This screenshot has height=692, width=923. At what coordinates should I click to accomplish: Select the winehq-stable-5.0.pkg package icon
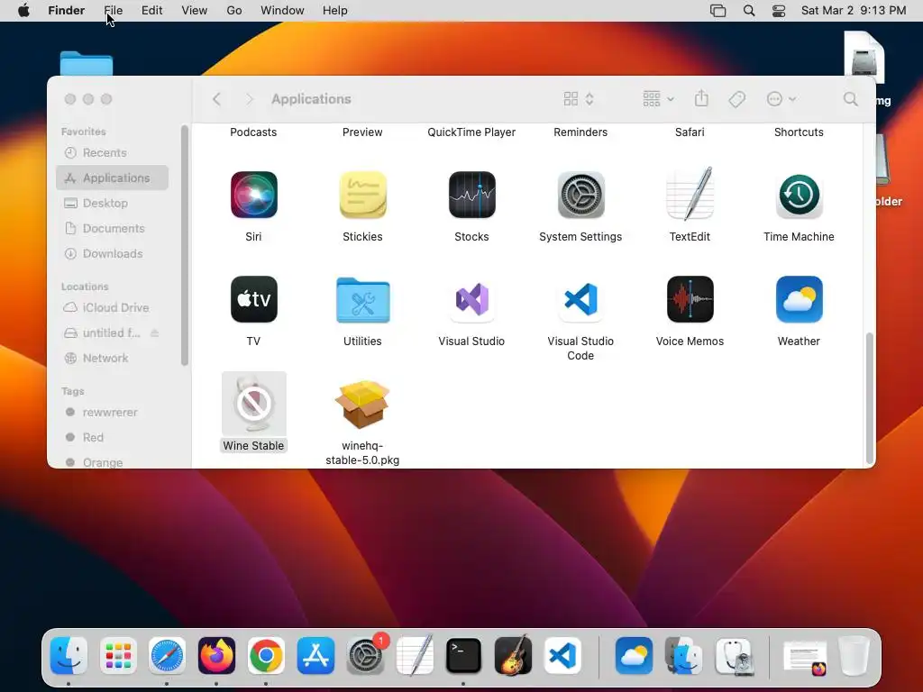pos(362,404)
